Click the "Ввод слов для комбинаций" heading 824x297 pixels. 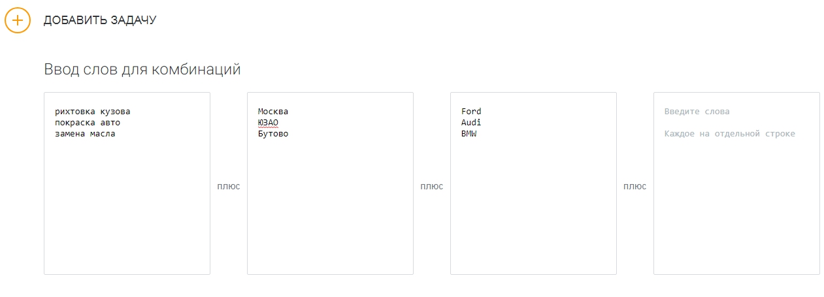point(142,69)
